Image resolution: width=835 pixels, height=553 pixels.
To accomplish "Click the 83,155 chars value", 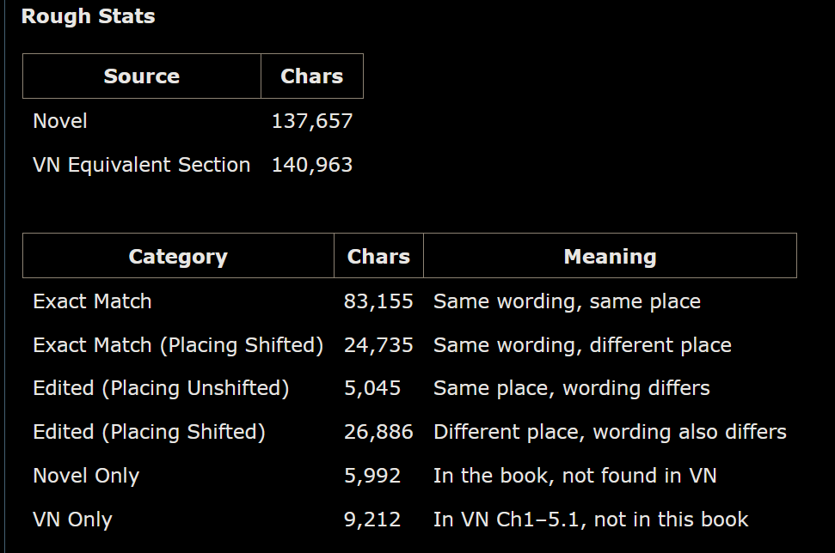I will (378, 301).
